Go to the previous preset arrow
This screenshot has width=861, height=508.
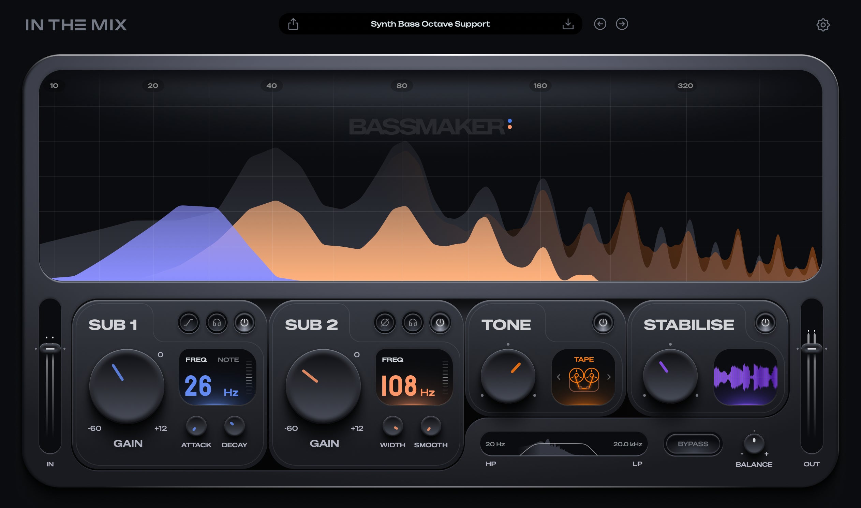[x=600, y=24]
